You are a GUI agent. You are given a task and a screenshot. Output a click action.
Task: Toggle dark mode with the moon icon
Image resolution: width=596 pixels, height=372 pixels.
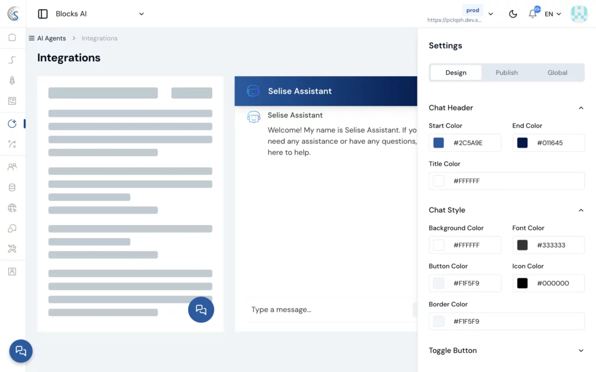[513, 14]
